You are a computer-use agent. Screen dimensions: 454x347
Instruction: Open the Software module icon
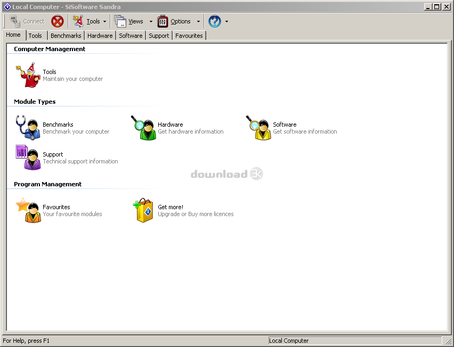[259, 128]
